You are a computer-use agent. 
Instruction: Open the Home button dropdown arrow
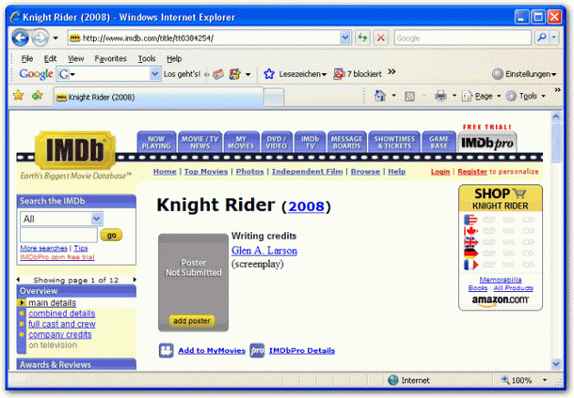click(x=394, y=96)
